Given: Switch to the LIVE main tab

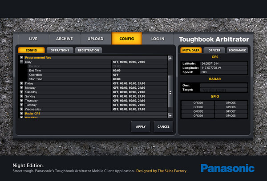Looking at the screenshot, I should pos(33,39).
